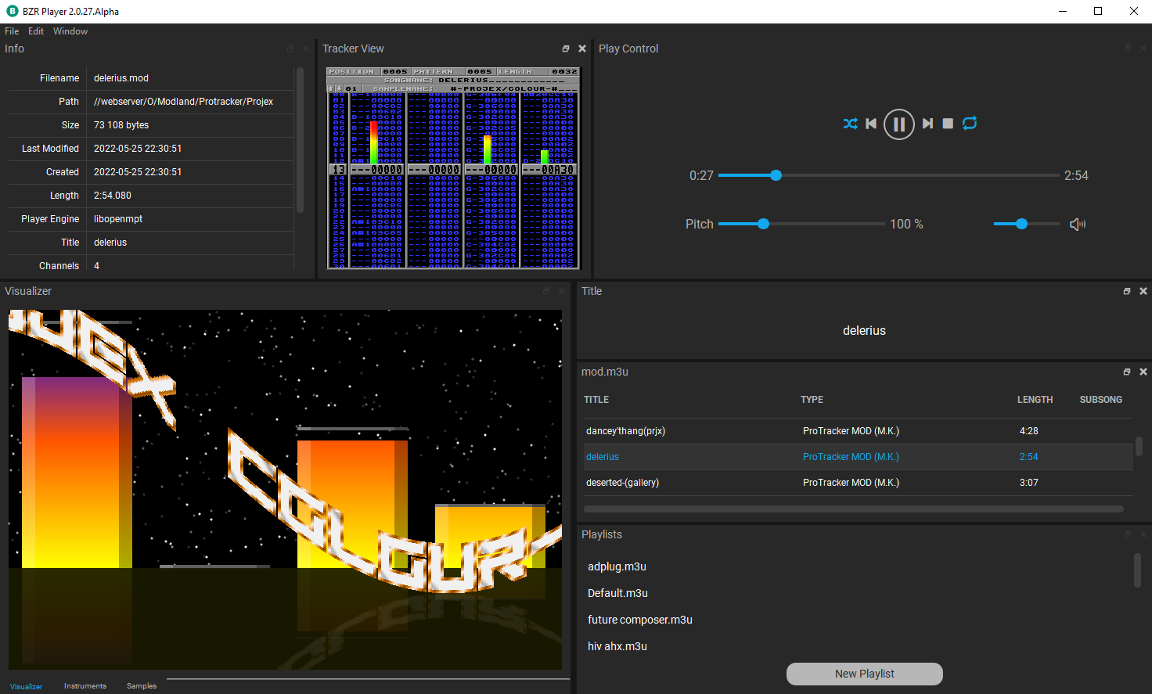Click the tracker pattern display
This screenshot has width=1152, height=694.
pyautogui.click(x=453, y=168)
